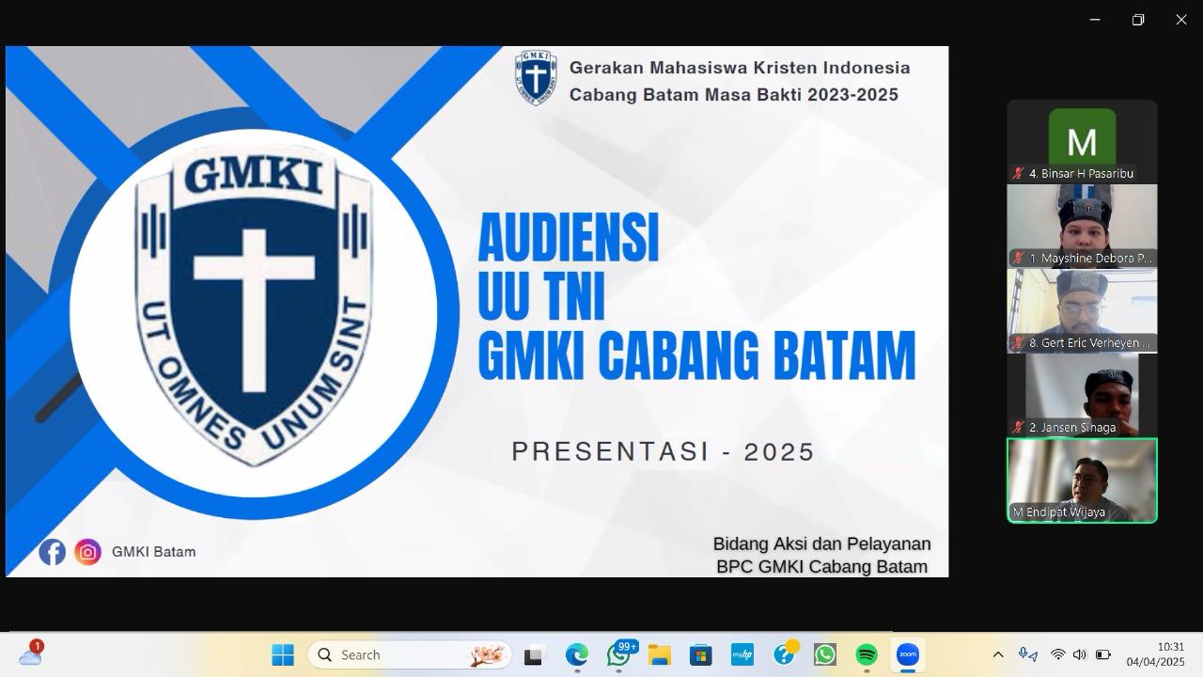Open the Get Help question mark icon

click(x=784, y=654)
